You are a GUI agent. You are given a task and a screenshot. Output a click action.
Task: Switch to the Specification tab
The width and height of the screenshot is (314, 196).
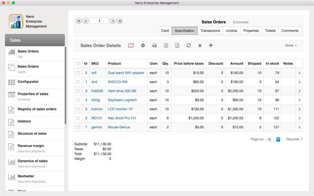[x=184, y=31]
